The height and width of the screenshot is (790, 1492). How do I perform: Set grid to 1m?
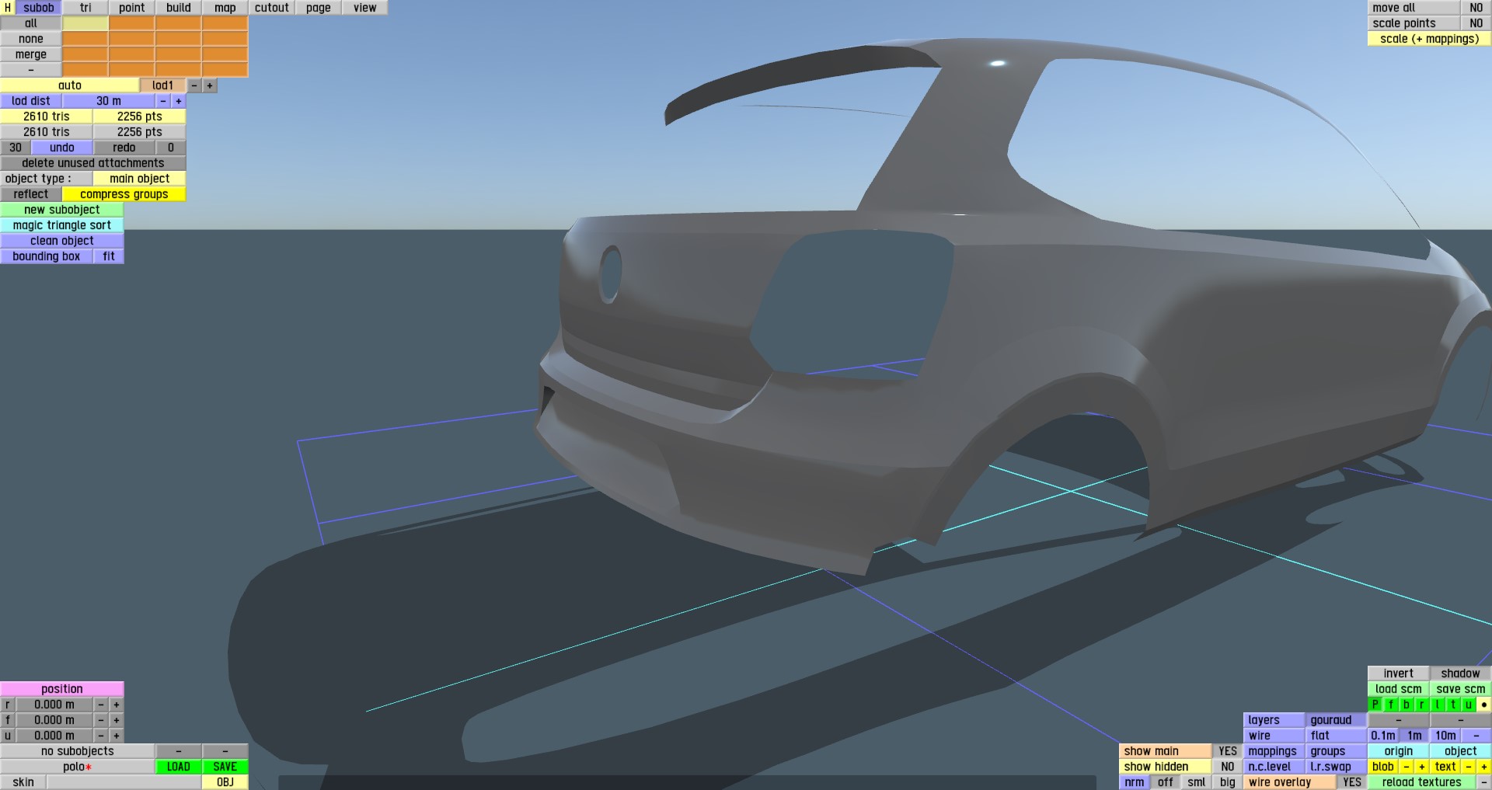(x=1414, y=736)
